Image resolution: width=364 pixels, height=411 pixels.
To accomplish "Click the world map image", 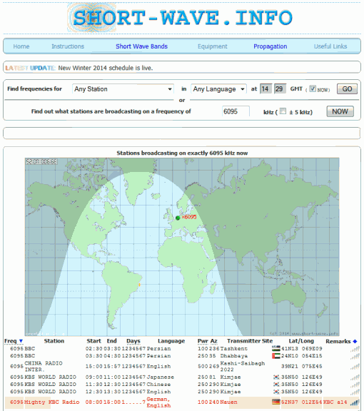I will [182, 247].
